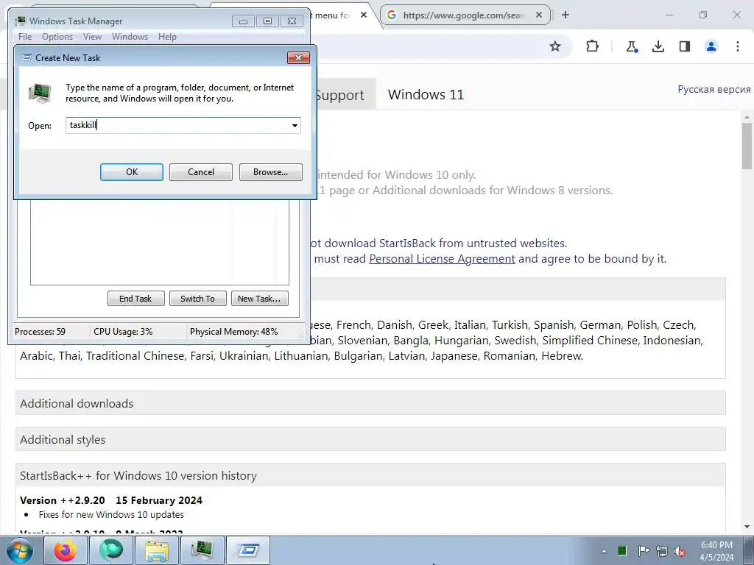
Task: Open the Task Manager View menu
Action: tap(92, 37)
